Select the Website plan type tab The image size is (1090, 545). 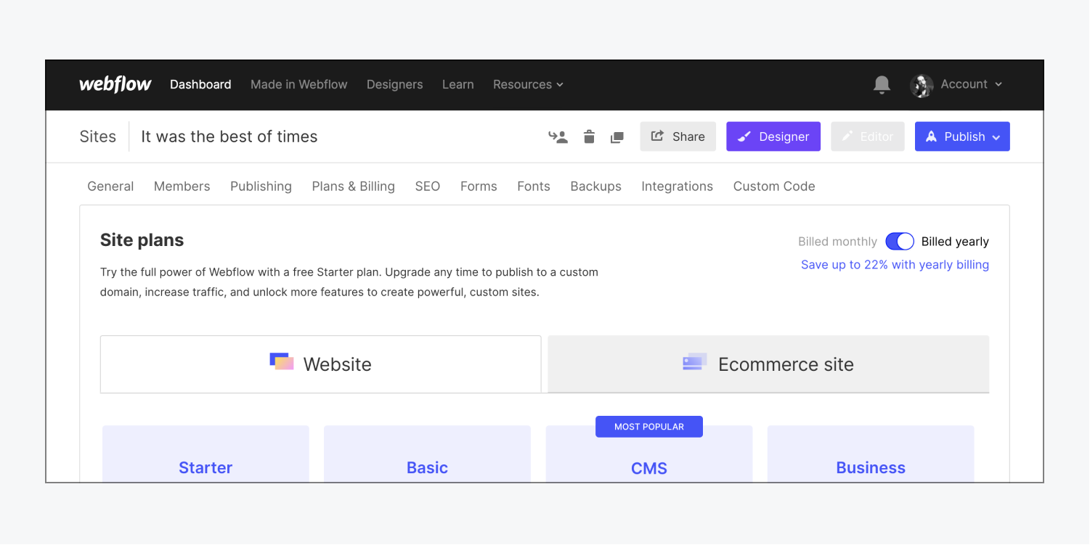(x=321, y=364)
